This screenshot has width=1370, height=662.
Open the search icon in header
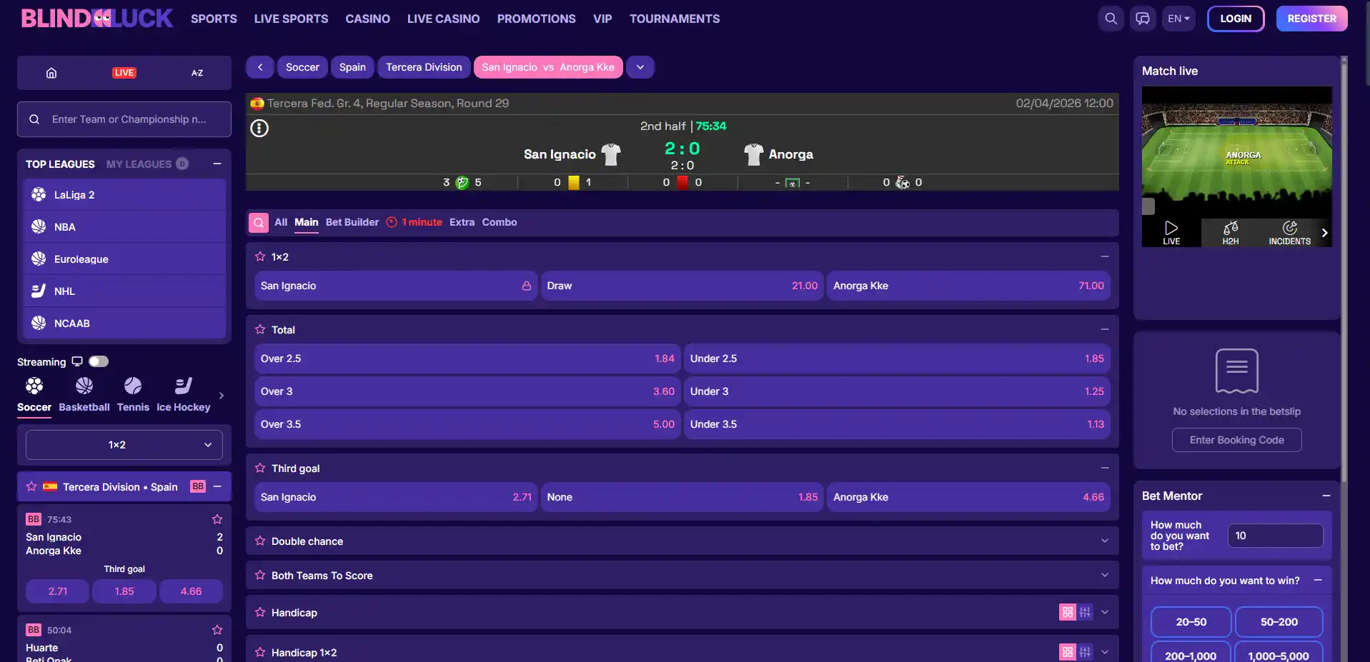click(1111, 19)
